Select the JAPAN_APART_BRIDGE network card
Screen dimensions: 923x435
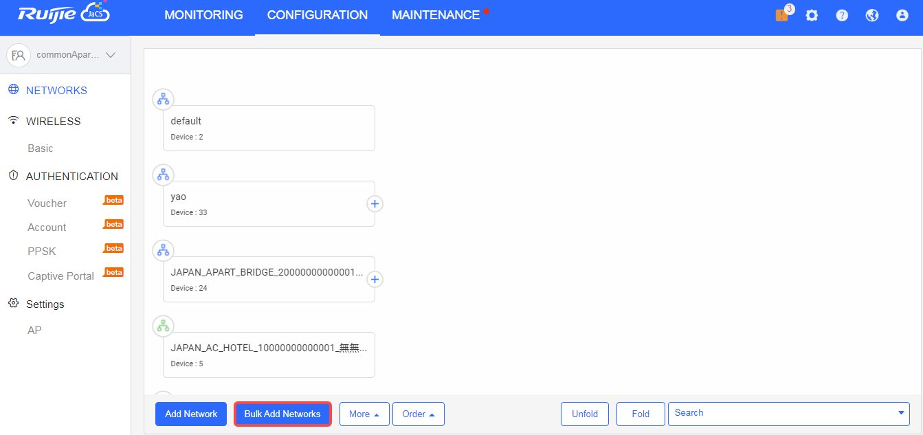point(269,279)
